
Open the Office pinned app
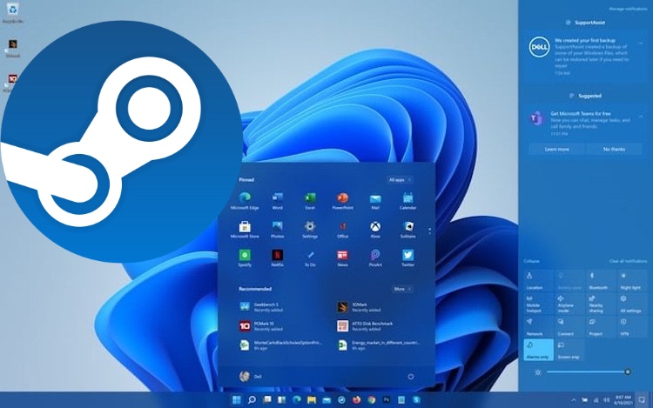pyautogui.click(x=342, y=230)
